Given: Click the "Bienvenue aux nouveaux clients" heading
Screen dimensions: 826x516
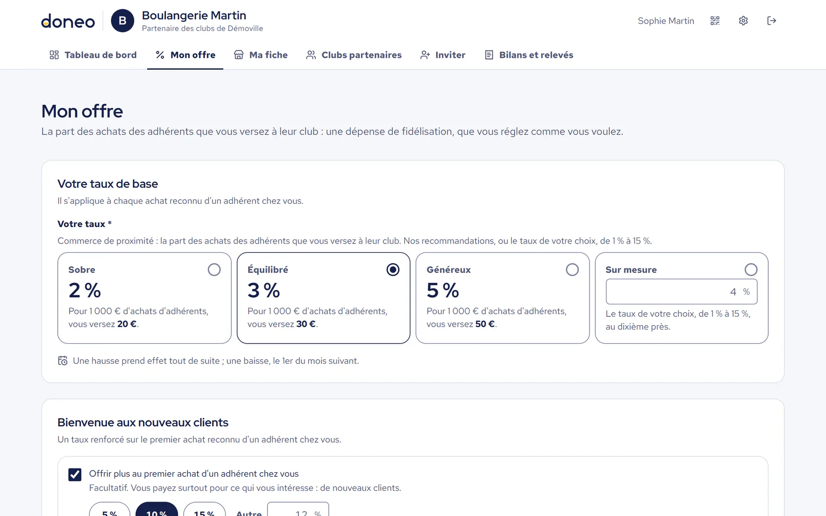Looking at the screenshot, I should point(143,423).
